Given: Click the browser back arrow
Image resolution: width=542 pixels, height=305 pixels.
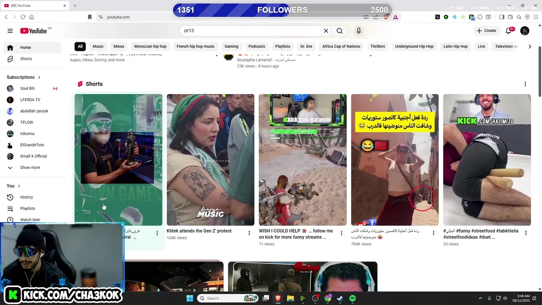Looking at the screenshot, I should coord(6,17).
